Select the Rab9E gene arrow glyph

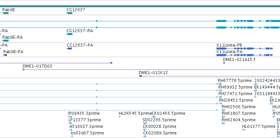click(x=5, y=13)
